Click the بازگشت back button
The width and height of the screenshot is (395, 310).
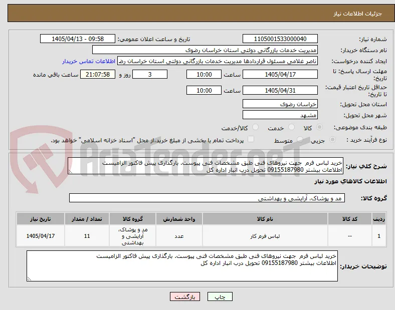click(x=185, y=297)
